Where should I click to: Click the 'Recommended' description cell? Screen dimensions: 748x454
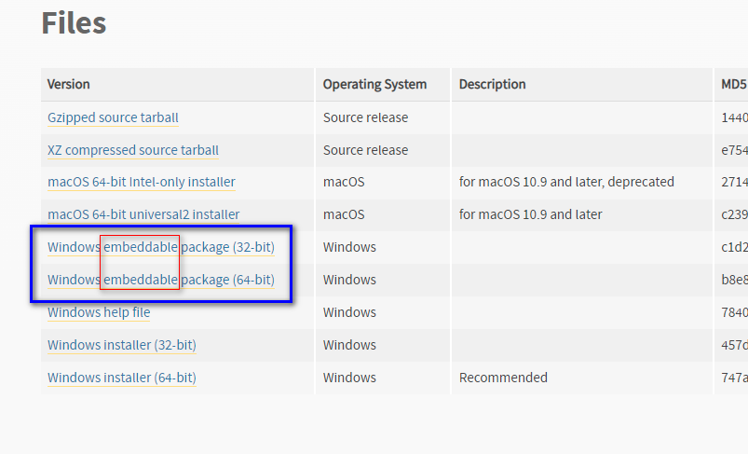[x=503, y=378]
